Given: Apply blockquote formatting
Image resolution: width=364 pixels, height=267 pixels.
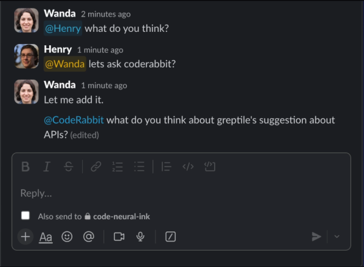Looking at the screenshot, I should pos(166,167).
